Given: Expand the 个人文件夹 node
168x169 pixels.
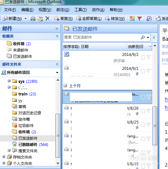Looking at the screenshot, I should click(x=4, y=163).
